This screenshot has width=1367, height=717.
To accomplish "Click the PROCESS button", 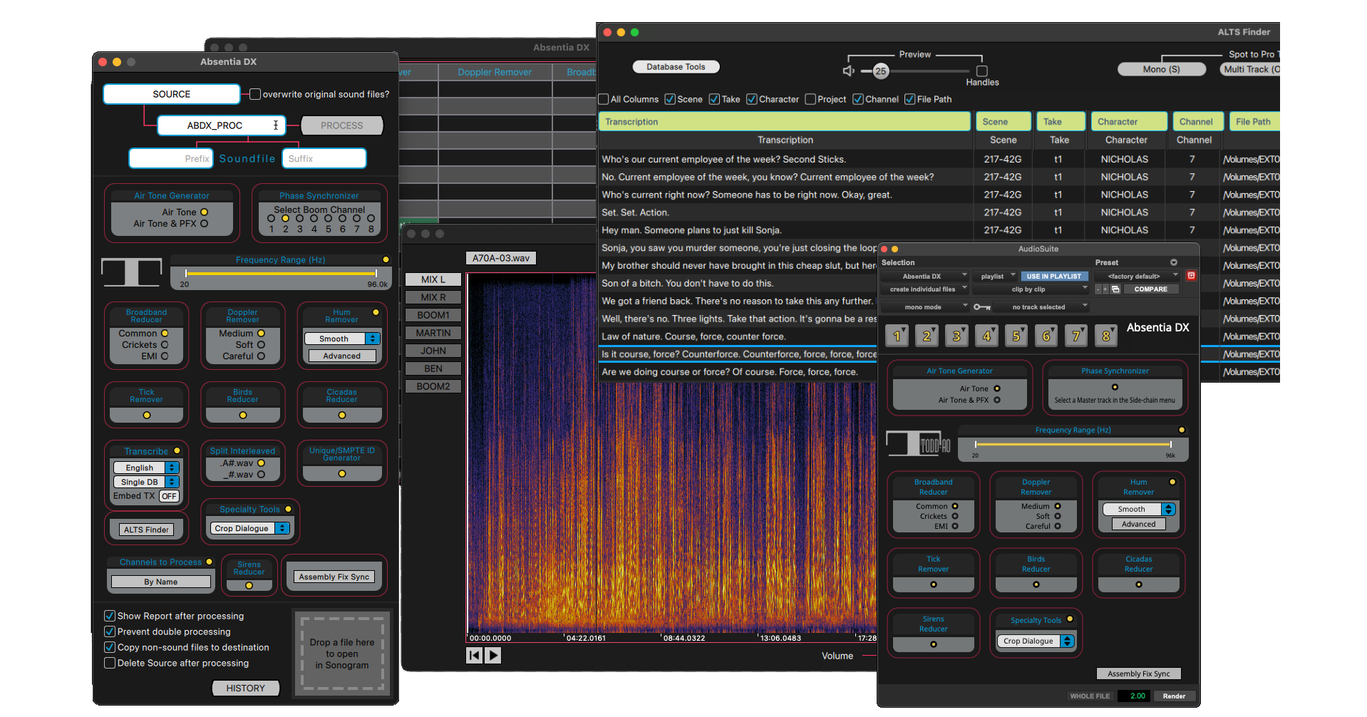I will [342, 125].
